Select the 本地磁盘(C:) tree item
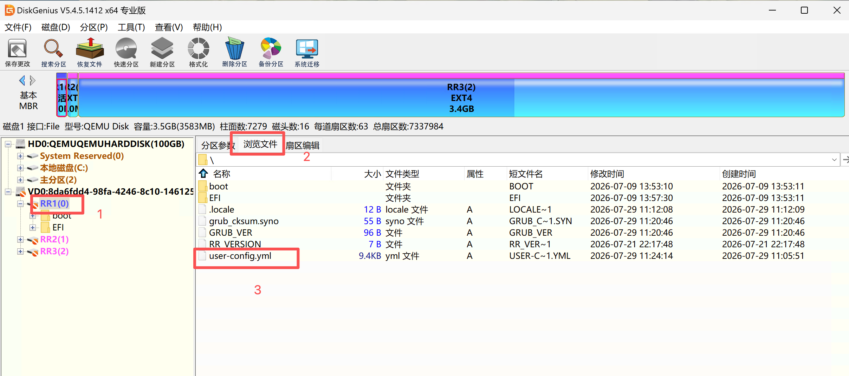 (64, 168)
